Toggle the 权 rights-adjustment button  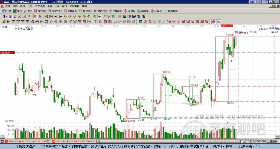click(x=36, y=16)
